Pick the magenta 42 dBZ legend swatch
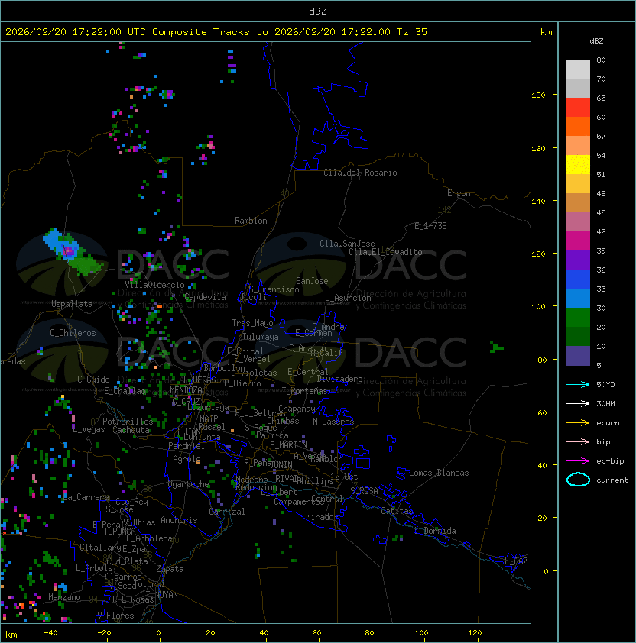This screenshot has height=643, width=636. click(578, 241)
